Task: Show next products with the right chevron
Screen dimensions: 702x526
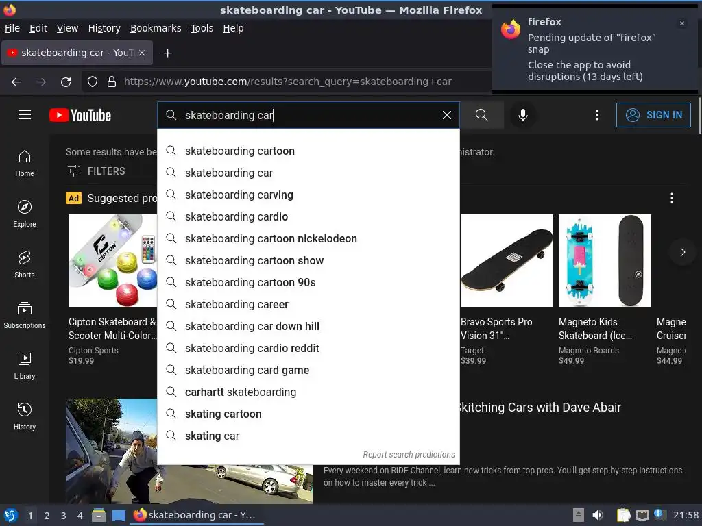Action: click(x=682, y=252)
